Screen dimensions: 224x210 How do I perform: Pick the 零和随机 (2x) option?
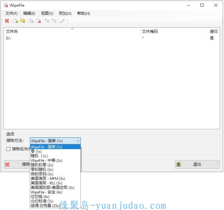coord(55,170)
